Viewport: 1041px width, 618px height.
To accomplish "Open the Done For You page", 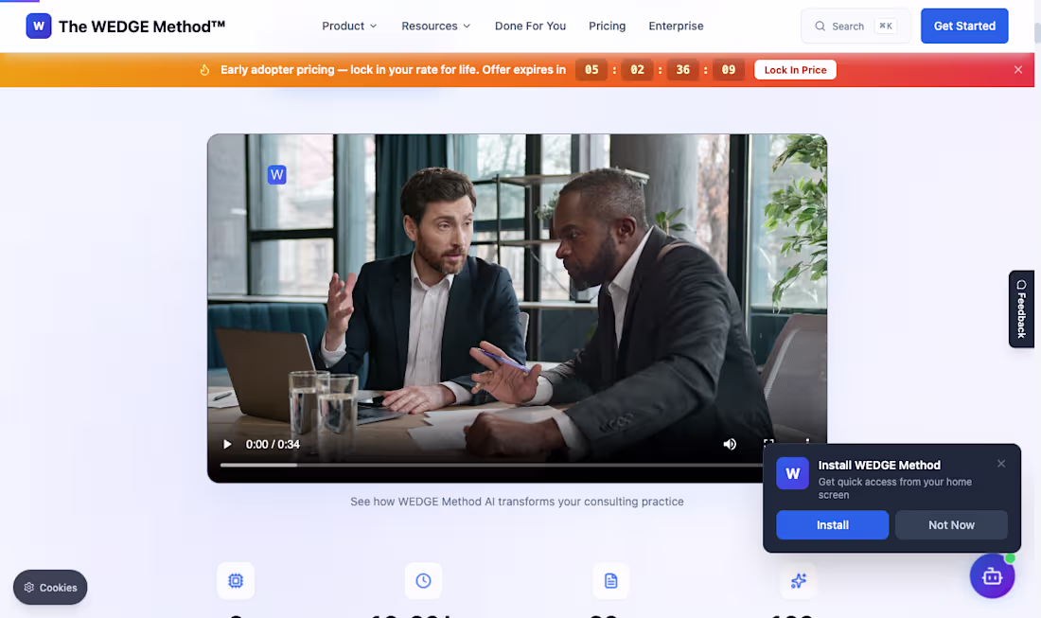I will (531, 26).
